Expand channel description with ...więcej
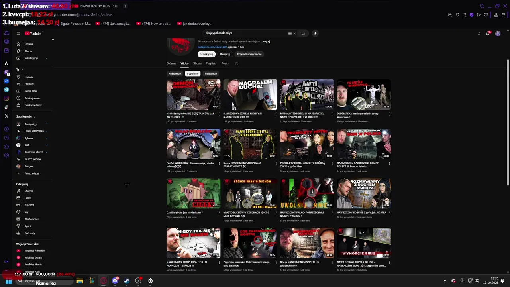This screenshot has height=287, width=510. click(x=265, y=41)
